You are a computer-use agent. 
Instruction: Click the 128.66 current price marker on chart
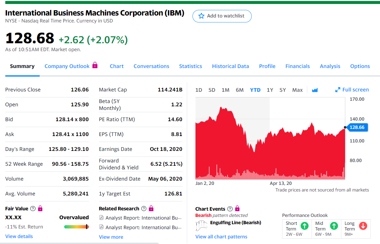(x=357, y=127)
